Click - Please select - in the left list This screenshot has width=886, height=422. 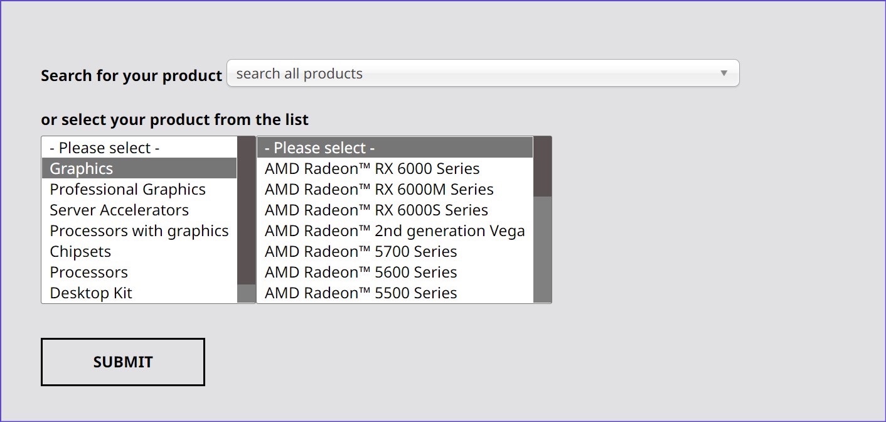coord(105,147)
